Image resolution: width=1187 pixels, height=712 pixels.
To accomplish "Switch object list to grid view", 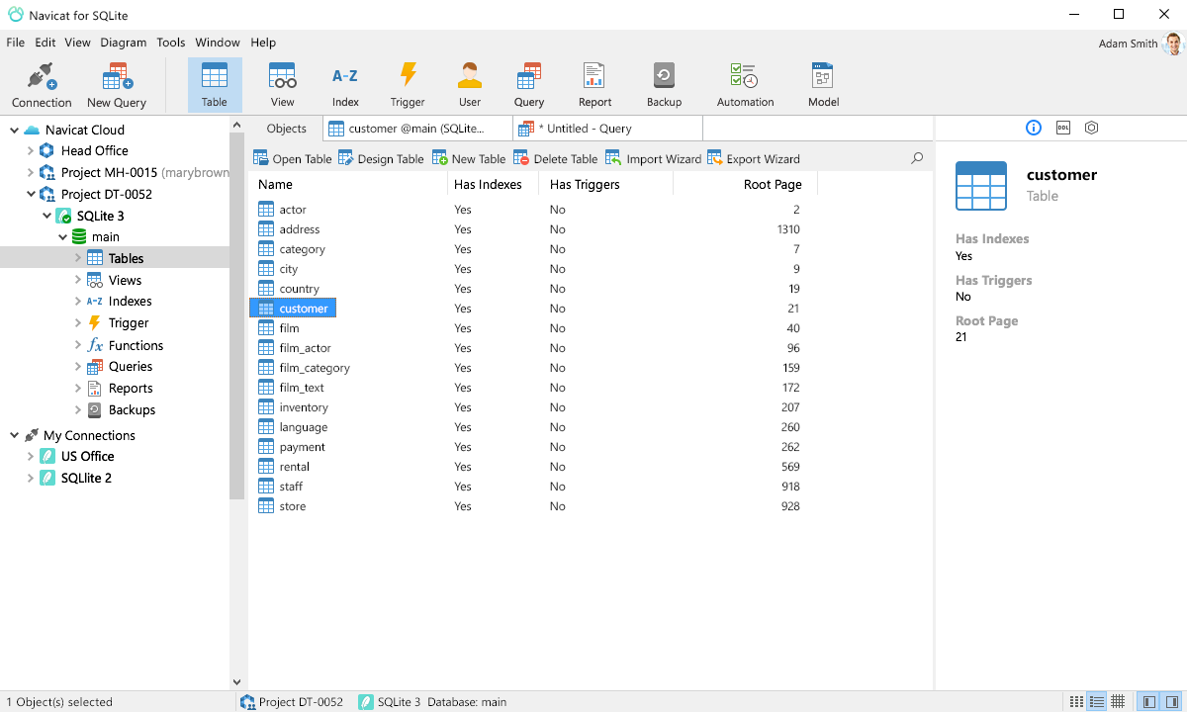I will (x=1077, y=700).
